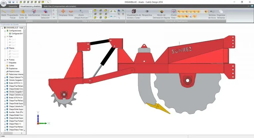
Task: Toggle Modo de Delineación Rápida
Action: pyautogui.click(x=161, y=13)
